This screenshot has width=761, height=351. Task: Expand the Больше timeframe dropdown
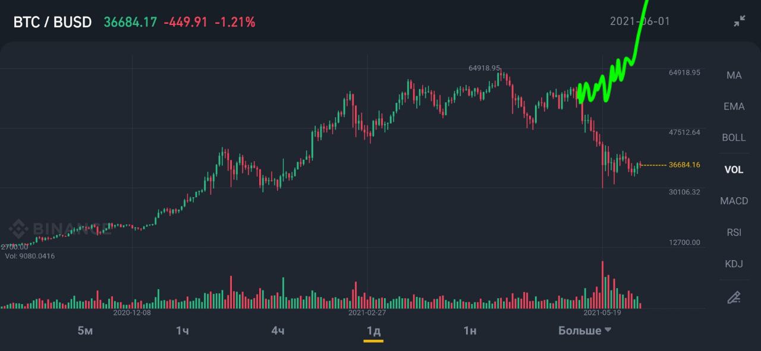coord(584,331)
